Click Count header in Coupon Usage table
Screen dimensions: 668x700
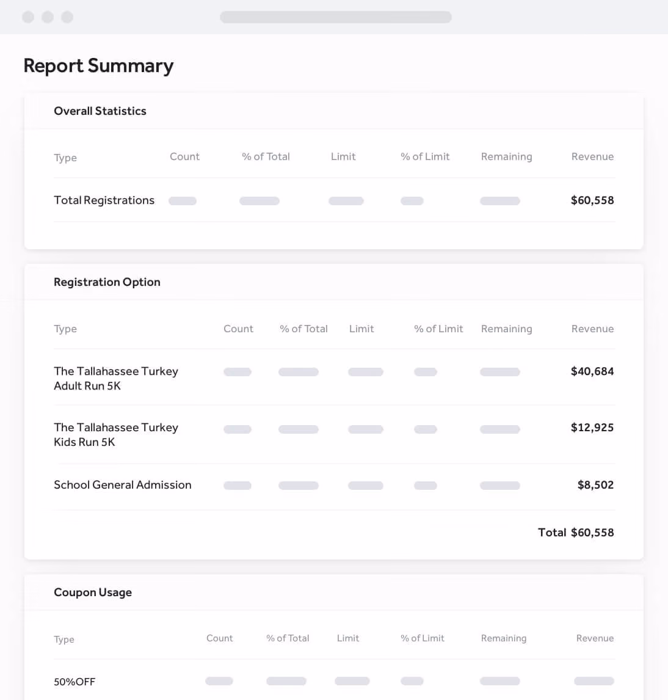click(x=220, y=638)
